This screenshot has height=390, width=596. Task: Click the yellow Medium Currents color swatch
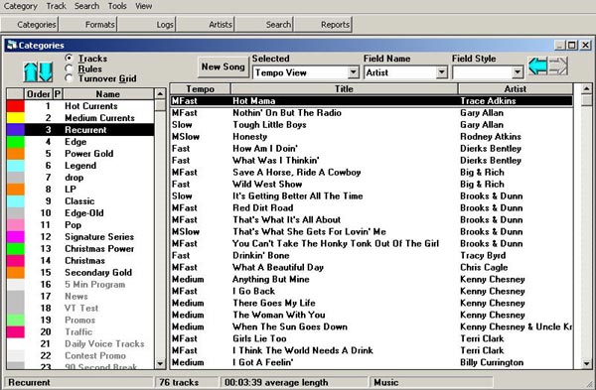pyautogui.click(x=15, y=118)
